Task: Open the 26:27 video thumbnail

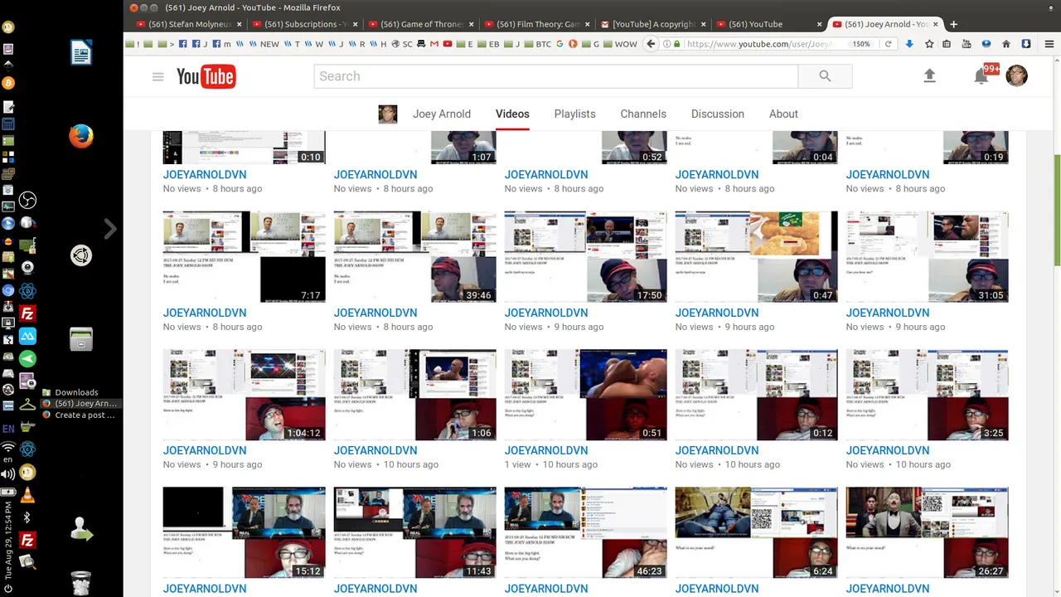Action: 927,532
